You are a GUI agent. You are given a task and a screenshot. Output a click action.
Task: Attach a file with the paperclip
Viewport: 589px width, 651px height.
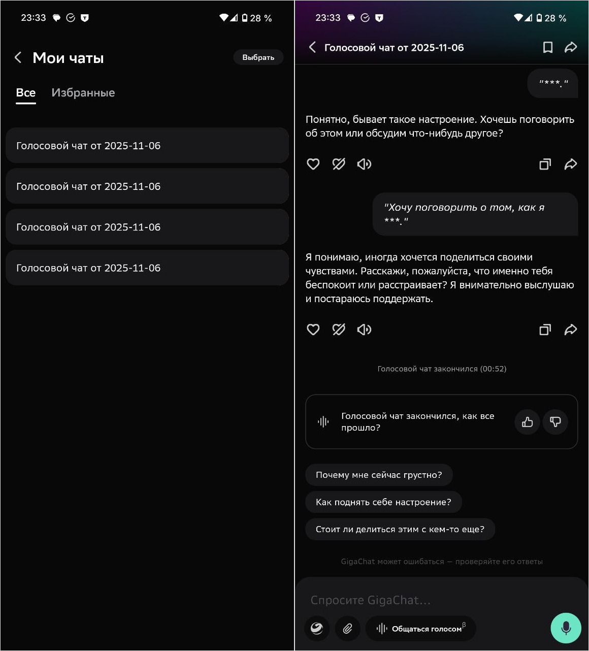(348, 629)
